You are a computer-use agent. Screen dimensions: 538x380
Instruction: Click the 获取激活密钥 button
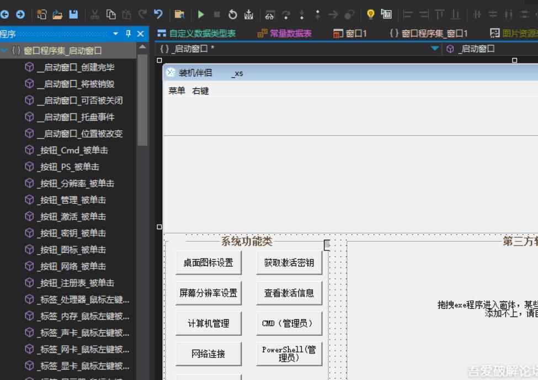click(289, 263)
